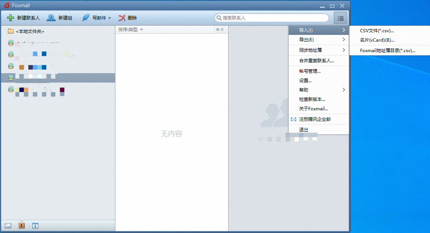Click the 新建组 button label
Viewport: 430px width, 233px height.
[x=65, y=18]
